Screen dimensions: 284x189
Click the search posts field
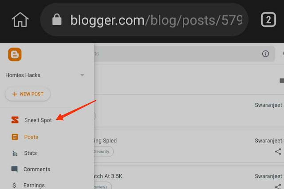click(x=185, y=54)
